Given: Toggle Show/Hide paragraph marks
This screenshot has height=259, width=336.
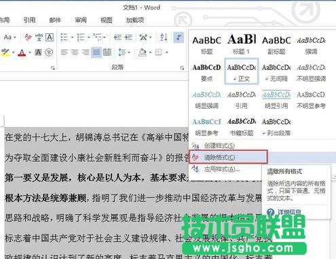Looking at the screenshot, I should pos(179,37).
